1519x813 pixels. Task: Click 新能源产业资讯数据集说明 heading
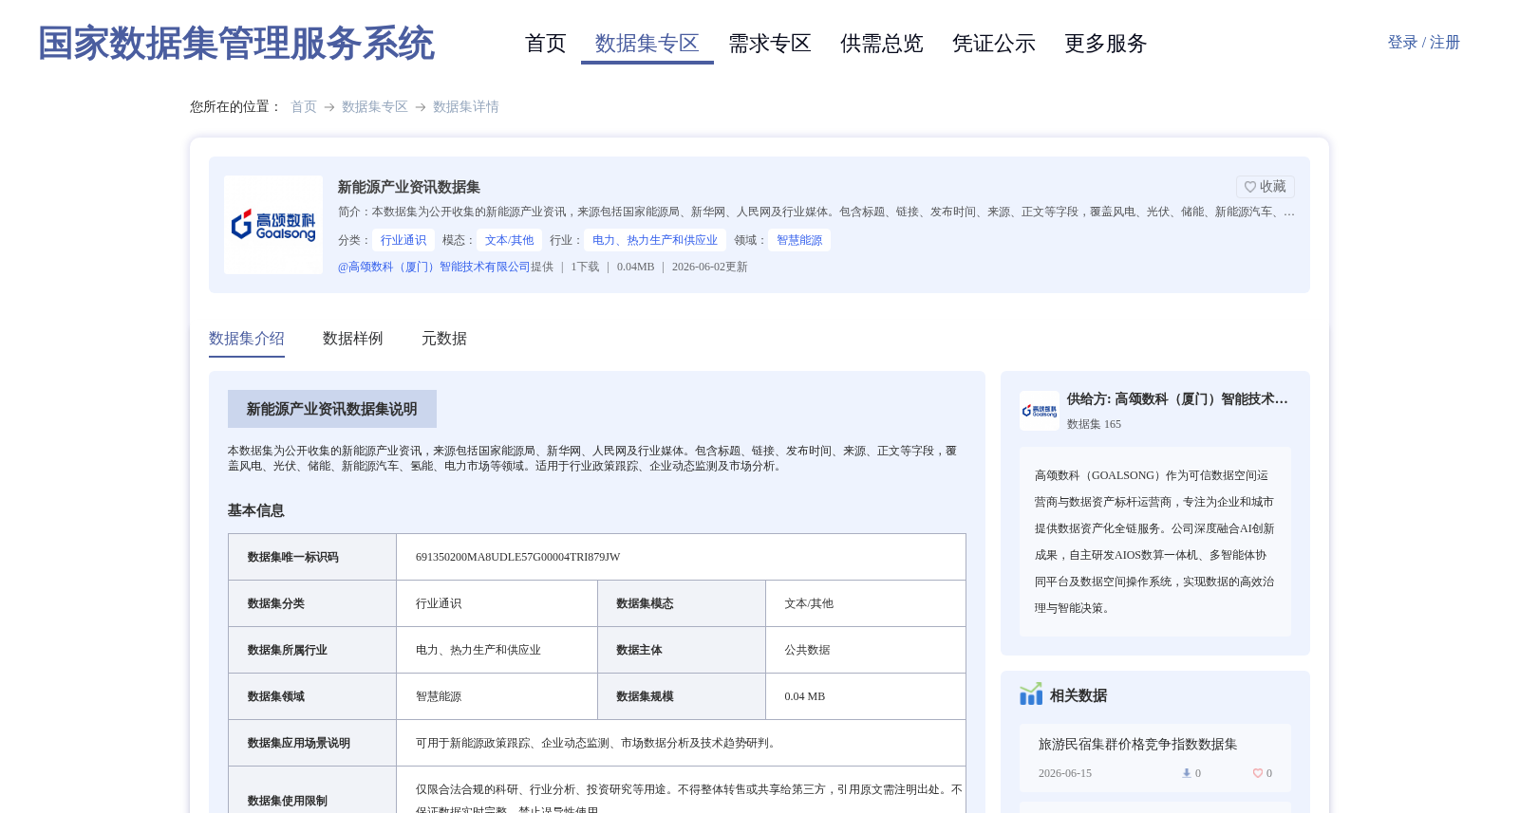pyautogui.click(x=332, y=409)
